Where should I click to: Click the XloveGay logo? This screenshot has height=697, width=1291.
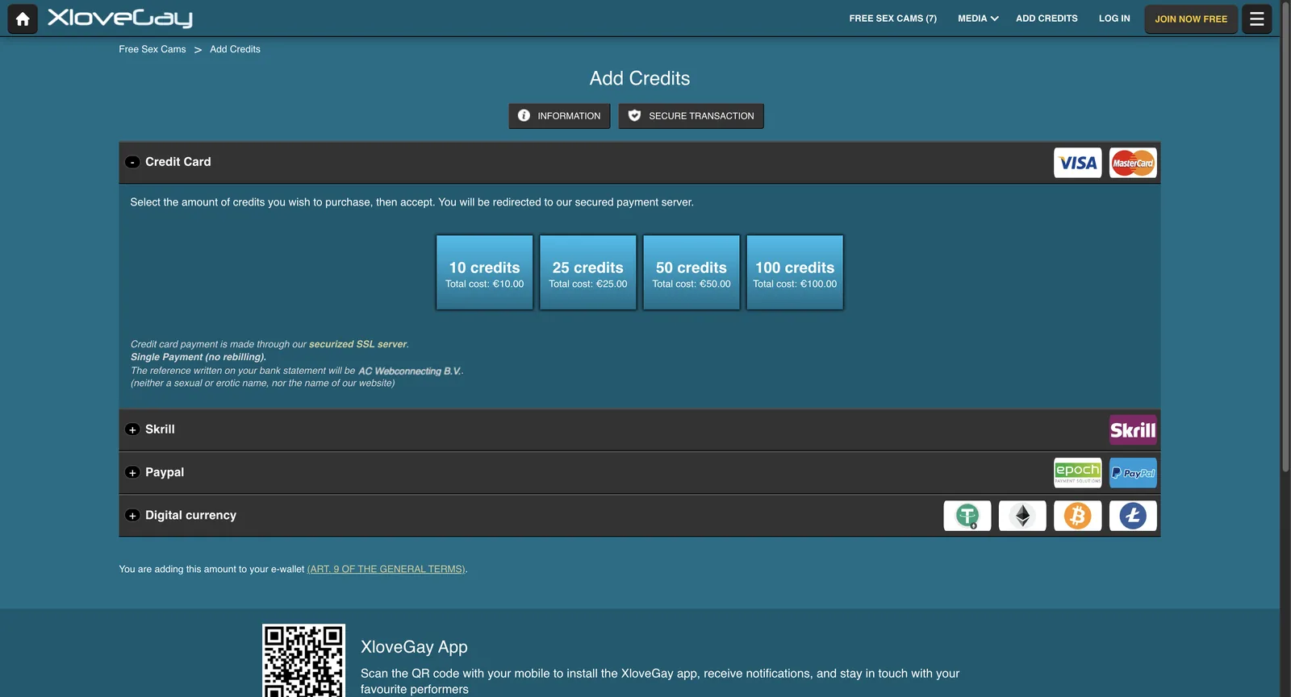click(x=120, y=18)
